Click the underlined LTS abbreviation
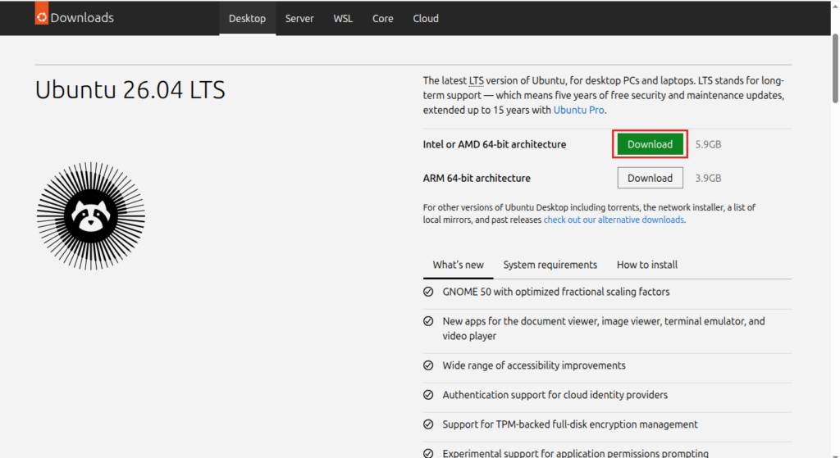Viewport: 840px width, 458px height. pyautogui.click(x=477, y=81)
